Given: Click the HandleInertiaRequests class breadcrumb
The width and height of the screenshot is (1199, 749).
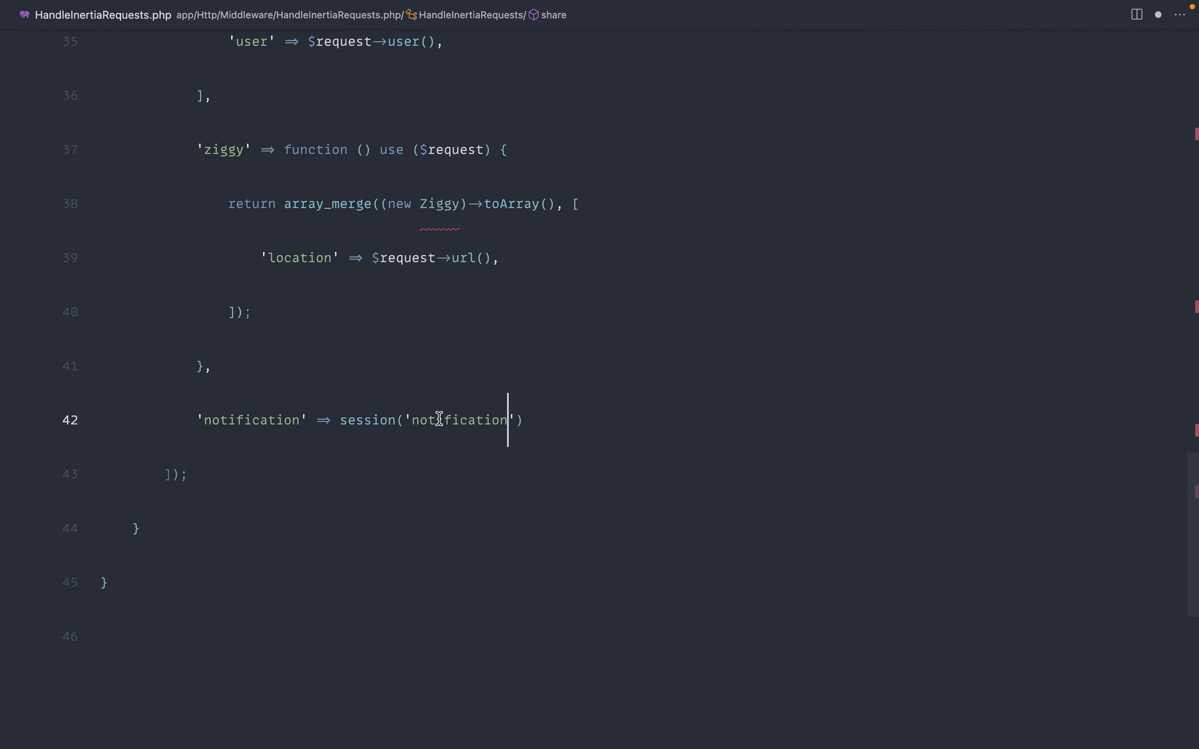Looking at the screenshot, I should [471, 15].
